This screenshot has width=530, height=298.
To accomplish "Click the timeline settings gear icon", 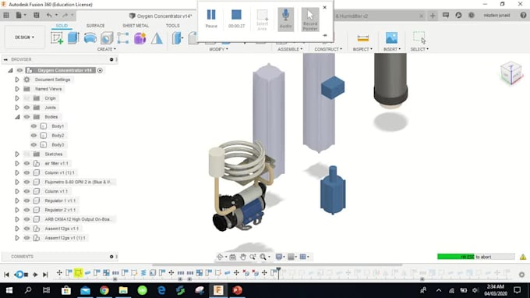I will click(521, 275).
